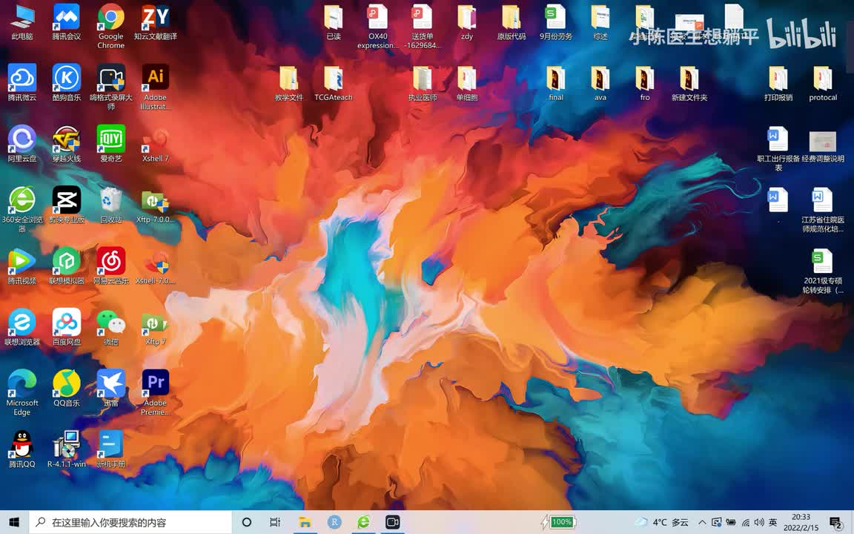854x534 pixels.
Task: Select the 新建文件夹 folder
Action: tap(689, 83)
